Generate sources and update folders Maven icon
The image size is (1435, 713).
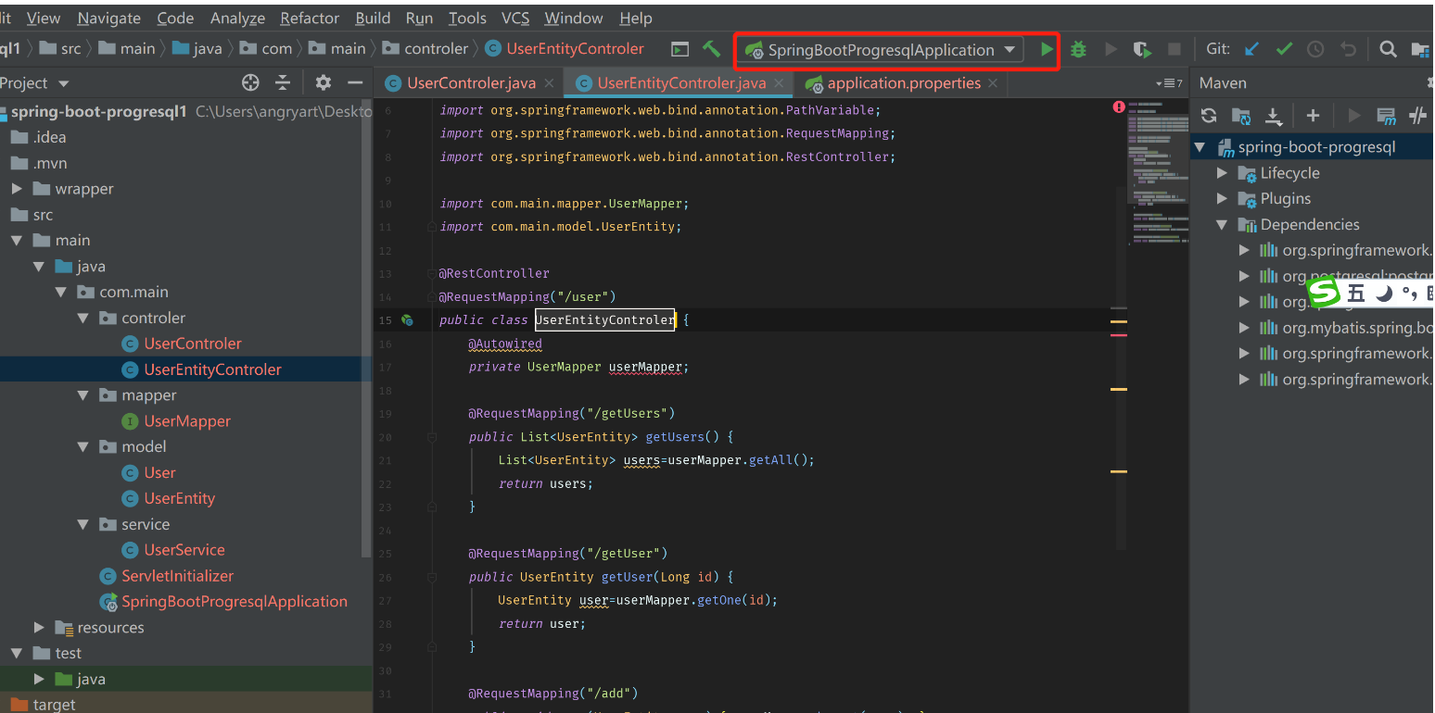[1240, 116]
